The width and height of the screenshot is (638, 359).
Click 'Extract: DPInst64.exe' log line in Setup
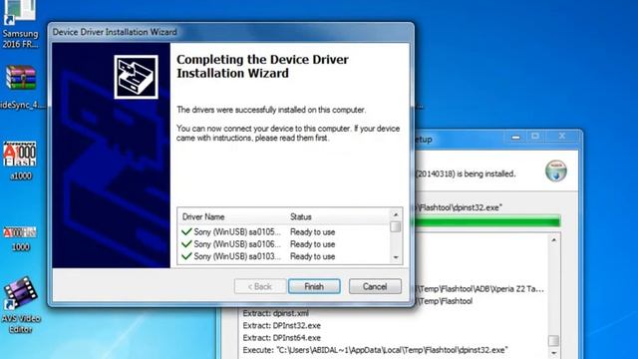(x=281, y=338)
